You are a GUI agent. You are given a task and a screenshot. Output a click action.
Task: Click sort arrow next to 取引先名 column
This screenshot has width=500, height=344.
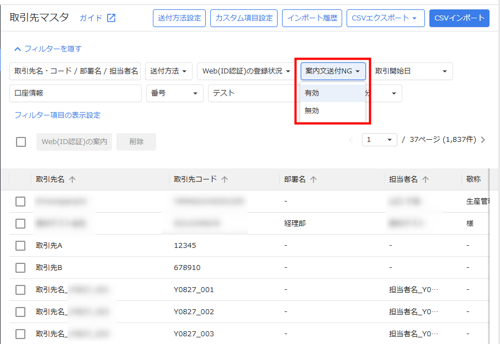click(x=72, y=179)
